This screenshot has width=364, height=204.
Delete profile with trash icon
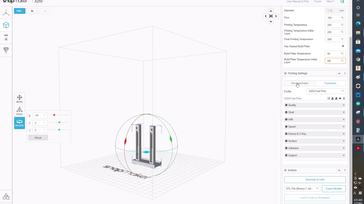[x=344, y=98]
